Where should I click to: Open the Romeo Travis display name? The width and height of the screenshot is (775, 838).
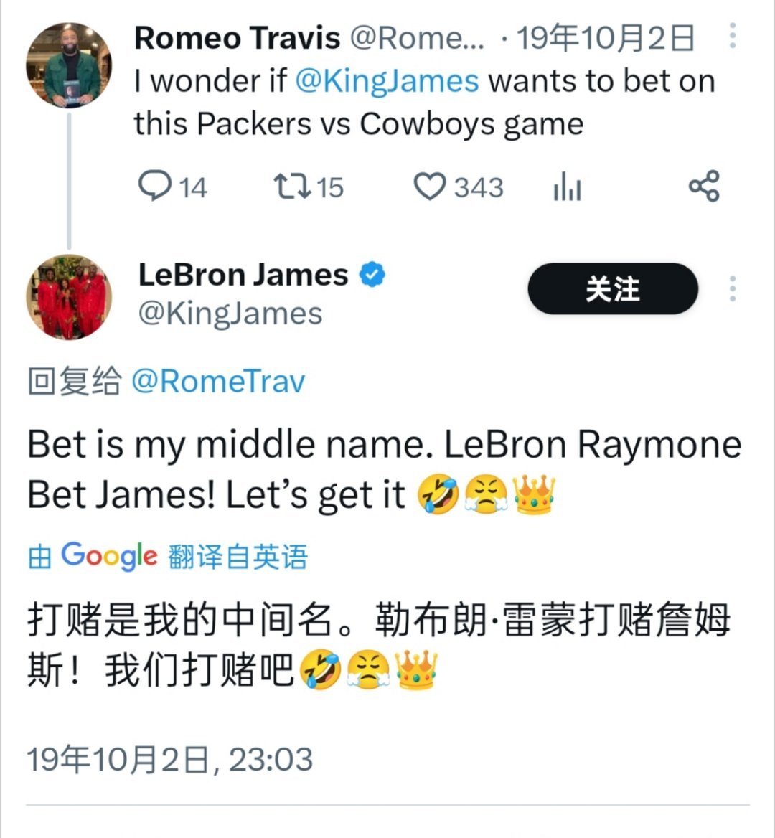pos(238,38)
